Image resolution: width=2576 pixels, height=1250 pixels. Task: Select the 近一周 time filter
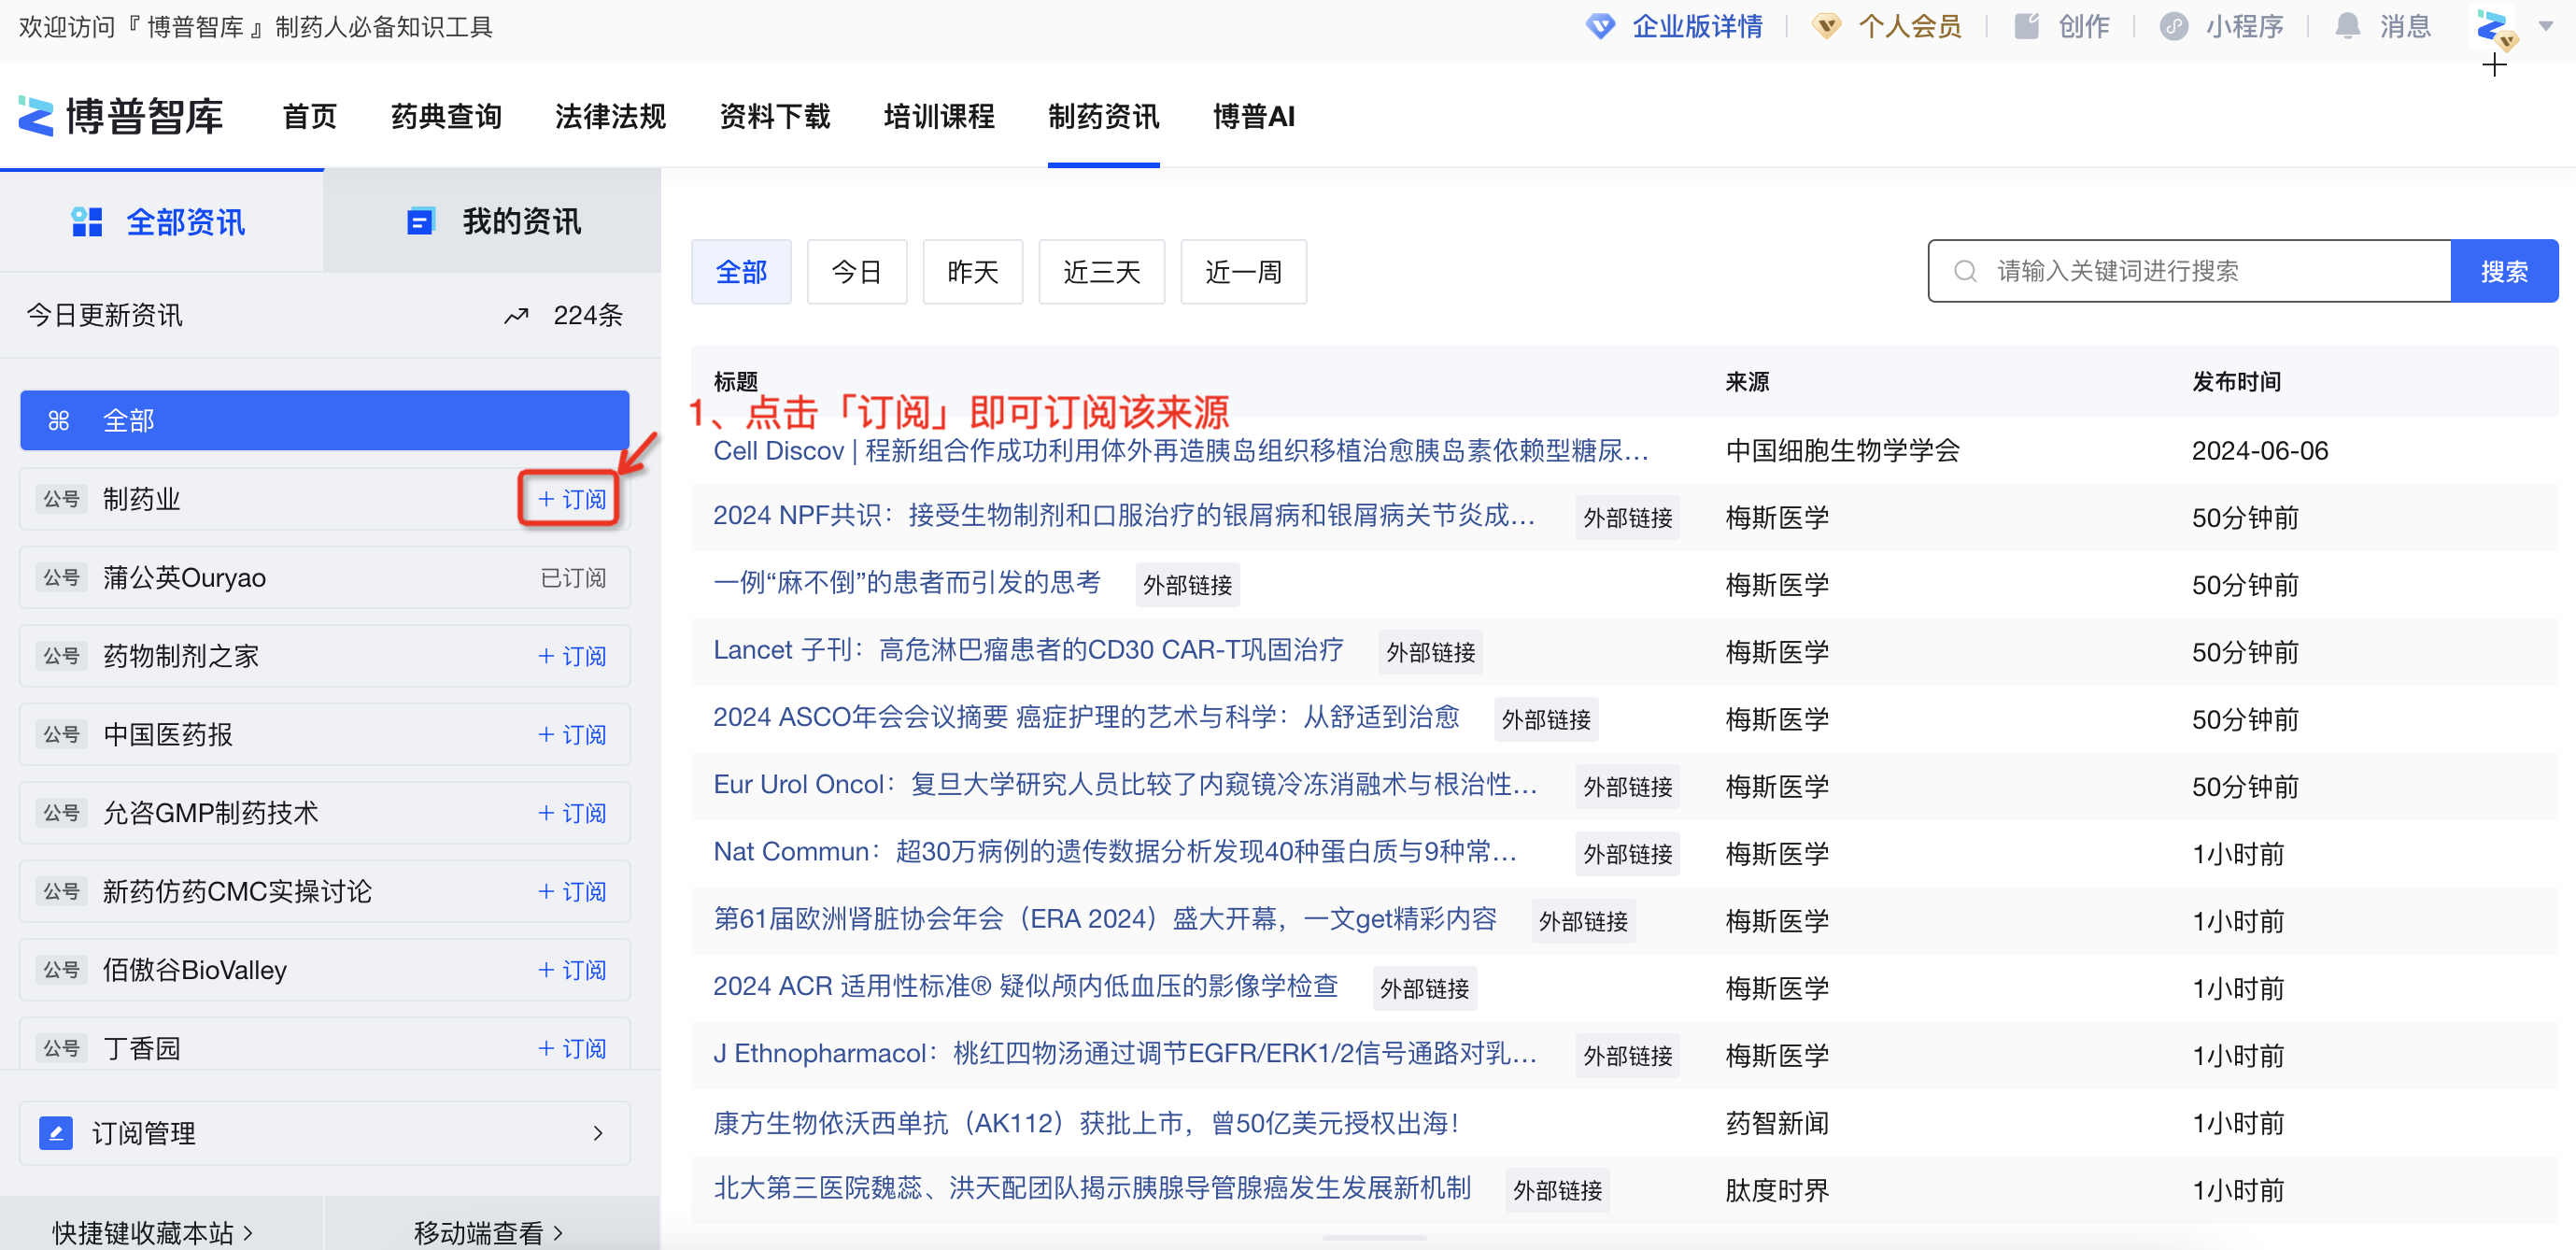1243,271
